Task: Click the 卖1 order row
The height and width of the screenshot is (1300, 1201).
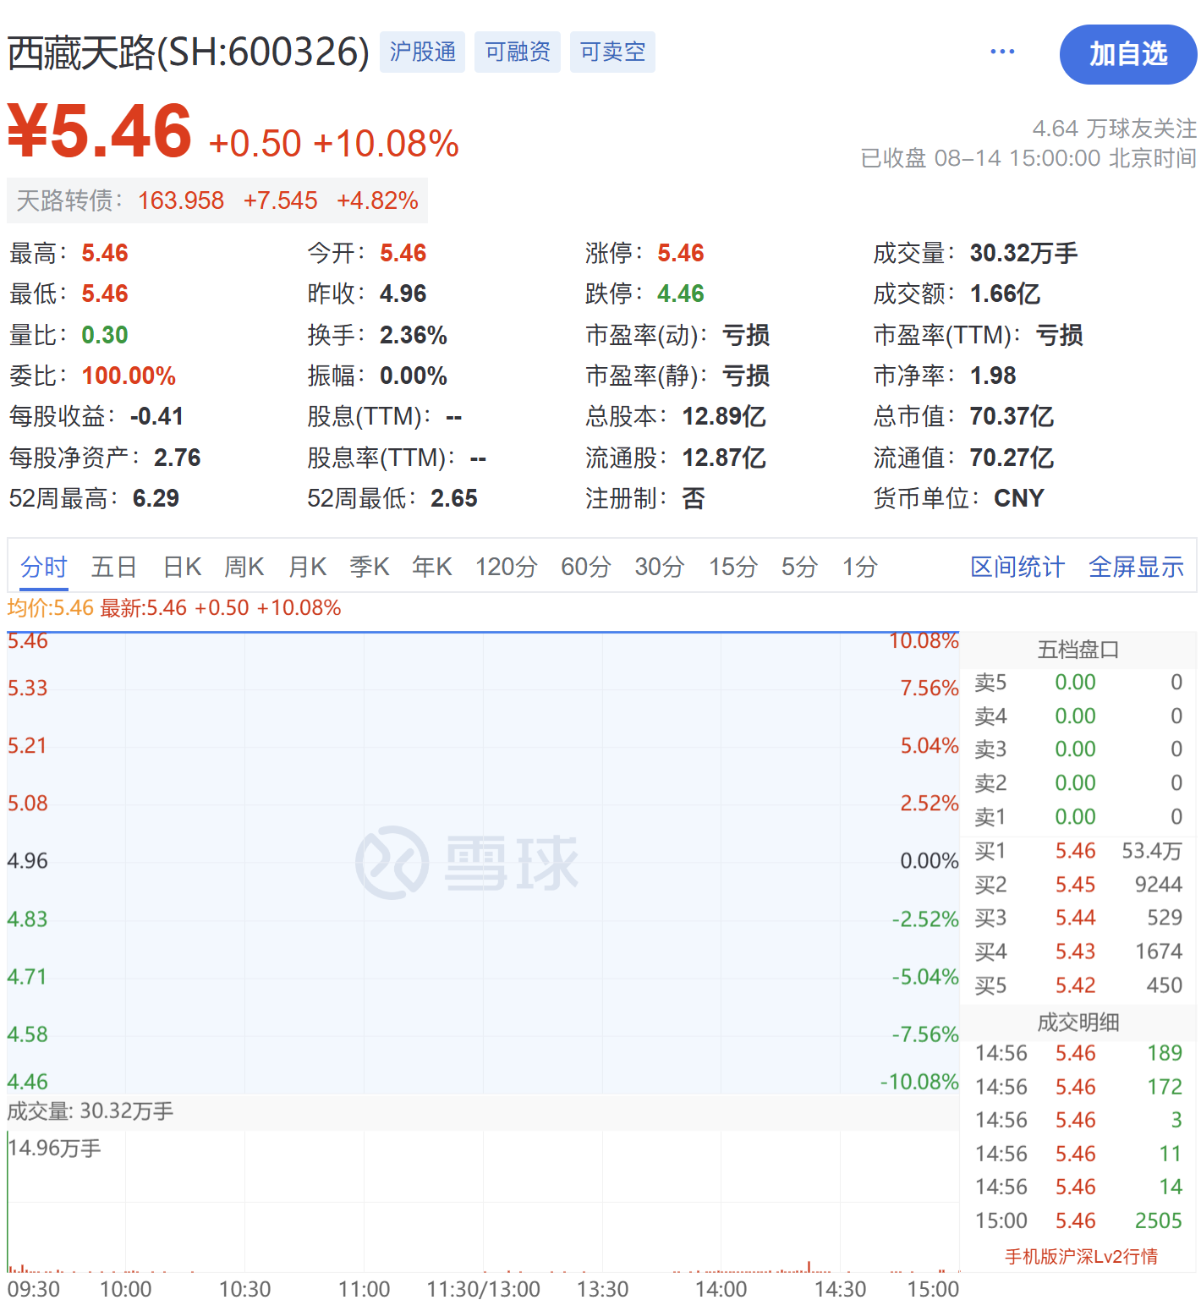Action: (1078, 817)
